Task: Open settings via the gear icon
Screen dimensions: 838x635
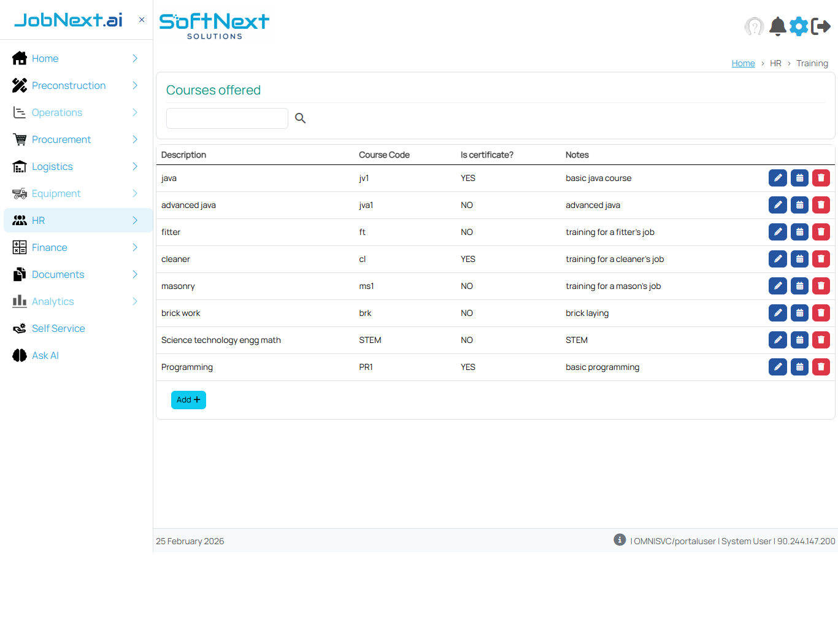Action: coord(798,26)
